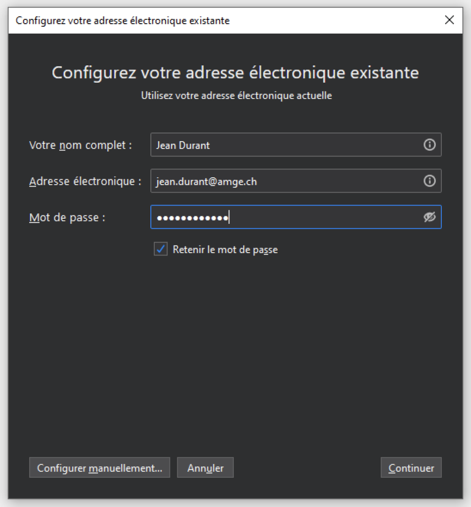This screenshot has width=471, height=507.
Task: Close the dialog with the X button
Action: click(449, 20)
